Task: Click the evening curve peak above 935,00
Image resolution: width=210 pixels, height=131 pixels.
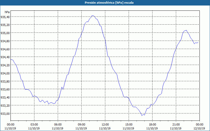Action: pyautogui.click(x=186, y=30)
